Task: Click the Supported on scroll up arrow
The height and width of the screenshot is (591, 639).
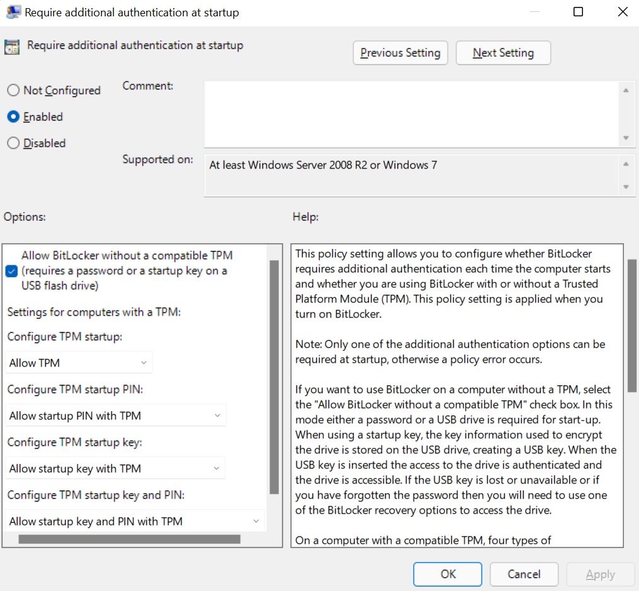Action: tap(626, 164)
